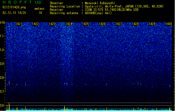Click the Receiver field label
The image size is (175, 111).
[x=56, y=10]
